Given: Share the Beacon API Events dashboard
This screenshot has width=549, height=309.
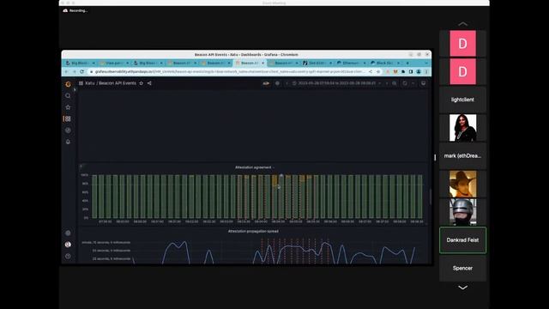Looking at the screenshot, I should coord(149,83).
